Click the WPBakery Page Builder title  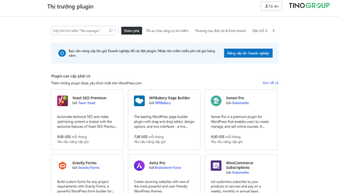pos(169,98)
